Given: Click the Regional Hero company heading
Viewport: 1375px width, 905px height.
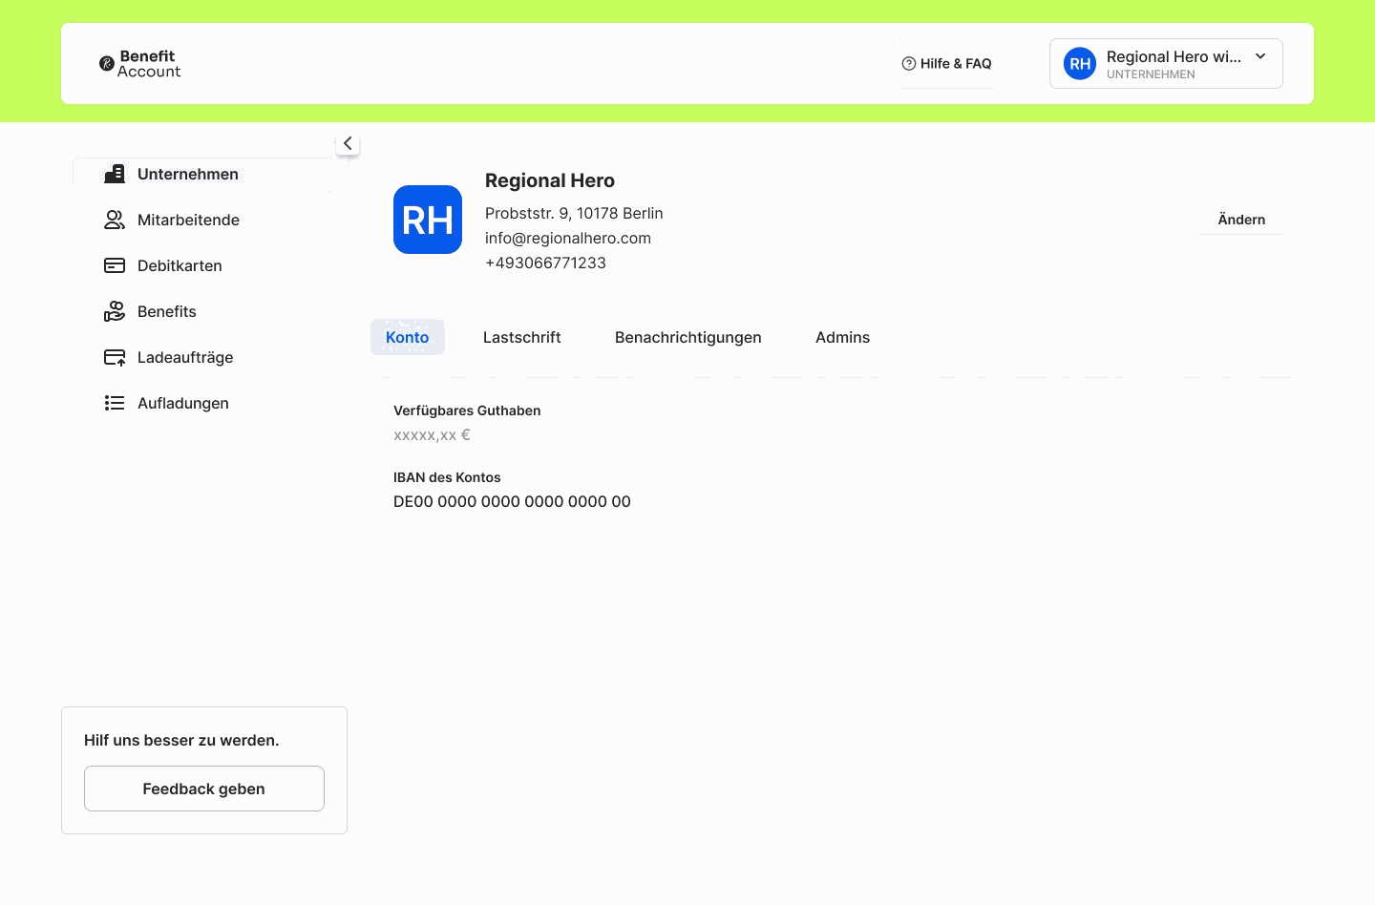Looking at the screenshot, I should point(550,180).
